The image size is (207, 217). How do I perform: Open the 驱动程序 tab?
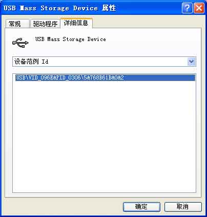tap(45, 24)
